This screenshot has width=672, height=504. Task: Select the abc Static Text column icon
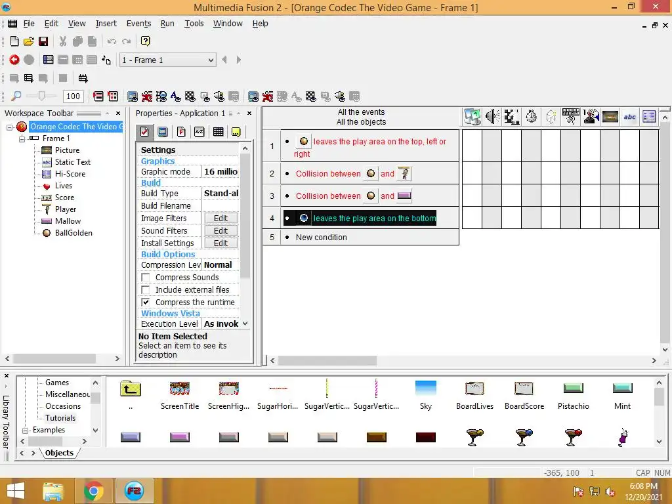pyautogui.click(x=630, y=117)
